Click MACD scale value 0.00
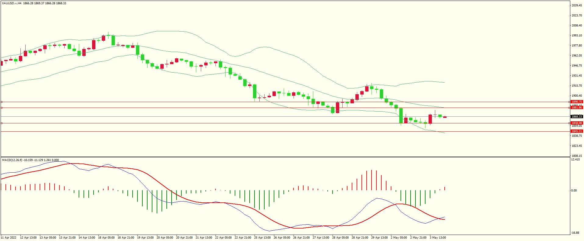This screenshot has width=584, height=241. tap(574, 191)
